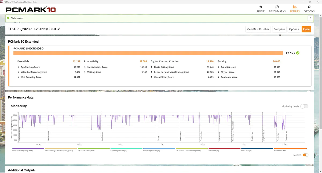Image resolution: width=322 pixels, height=173 pixels.
Task: Click the Productivity score 12 086
Action: [x=143, y=61]
